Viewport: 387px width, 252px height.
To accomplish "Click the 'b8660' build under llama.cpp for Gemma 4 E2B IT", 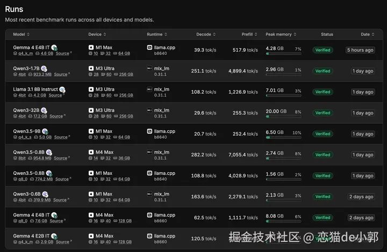I will pyautogui.click(x=160, y=242).
